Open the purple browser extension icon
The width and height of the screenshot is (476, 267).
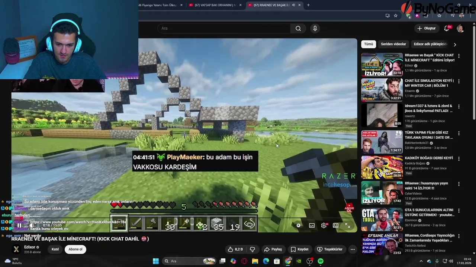tap(417, 16)
